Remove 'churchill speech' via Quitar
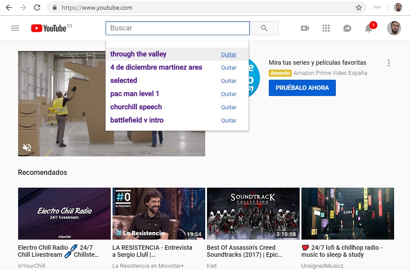 pyautogui.click(x=229, y=107)
